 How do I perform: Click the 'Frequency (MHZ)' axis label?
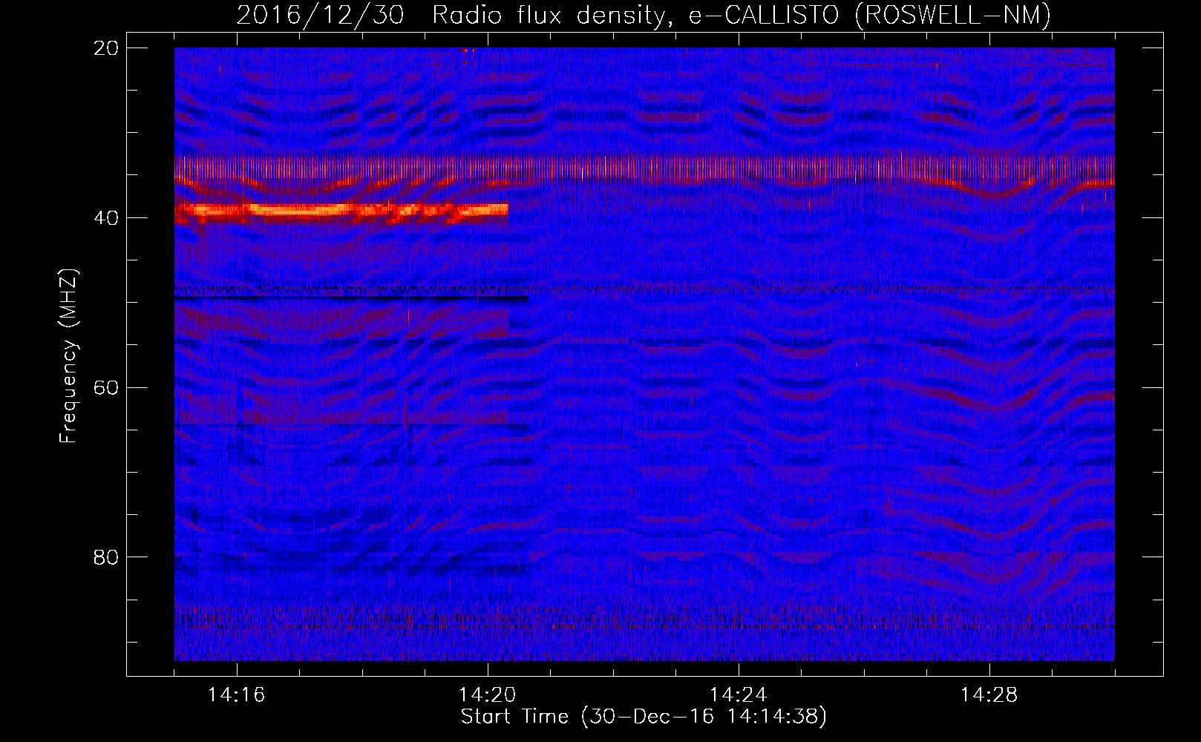(x=68, y=356)
